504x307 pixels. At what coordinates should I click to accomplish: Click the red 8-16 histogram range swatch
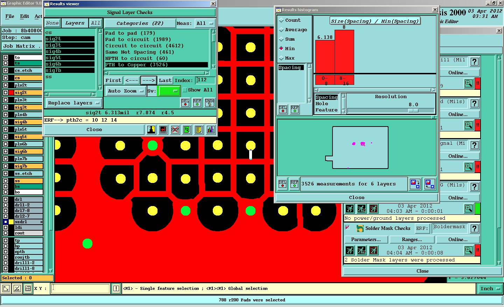click(x=344, y=80)
